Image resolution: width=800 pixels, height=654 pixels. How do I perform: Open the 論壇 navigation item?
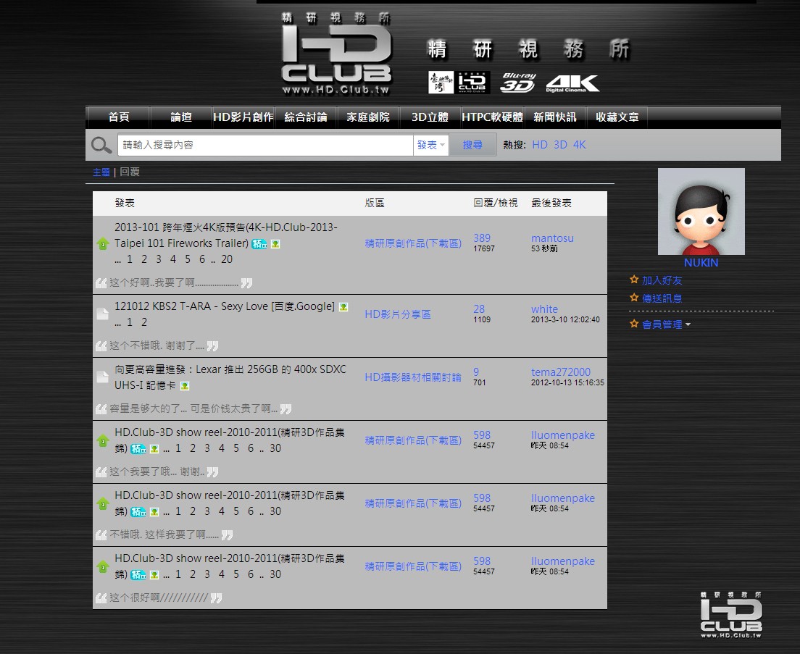point(181,117)
